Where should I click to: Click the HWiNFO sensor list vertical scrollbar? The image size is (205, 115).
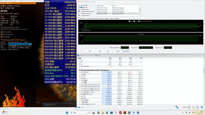pos(204,70)
